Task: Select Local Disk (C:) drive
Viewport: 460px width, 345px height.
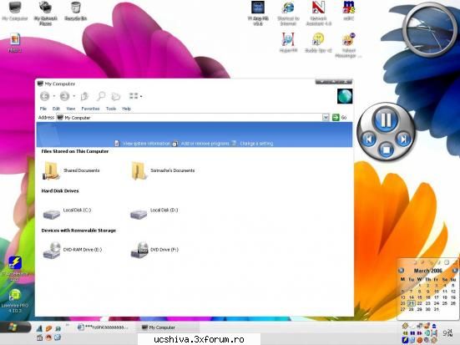Action: click(67, 213)
